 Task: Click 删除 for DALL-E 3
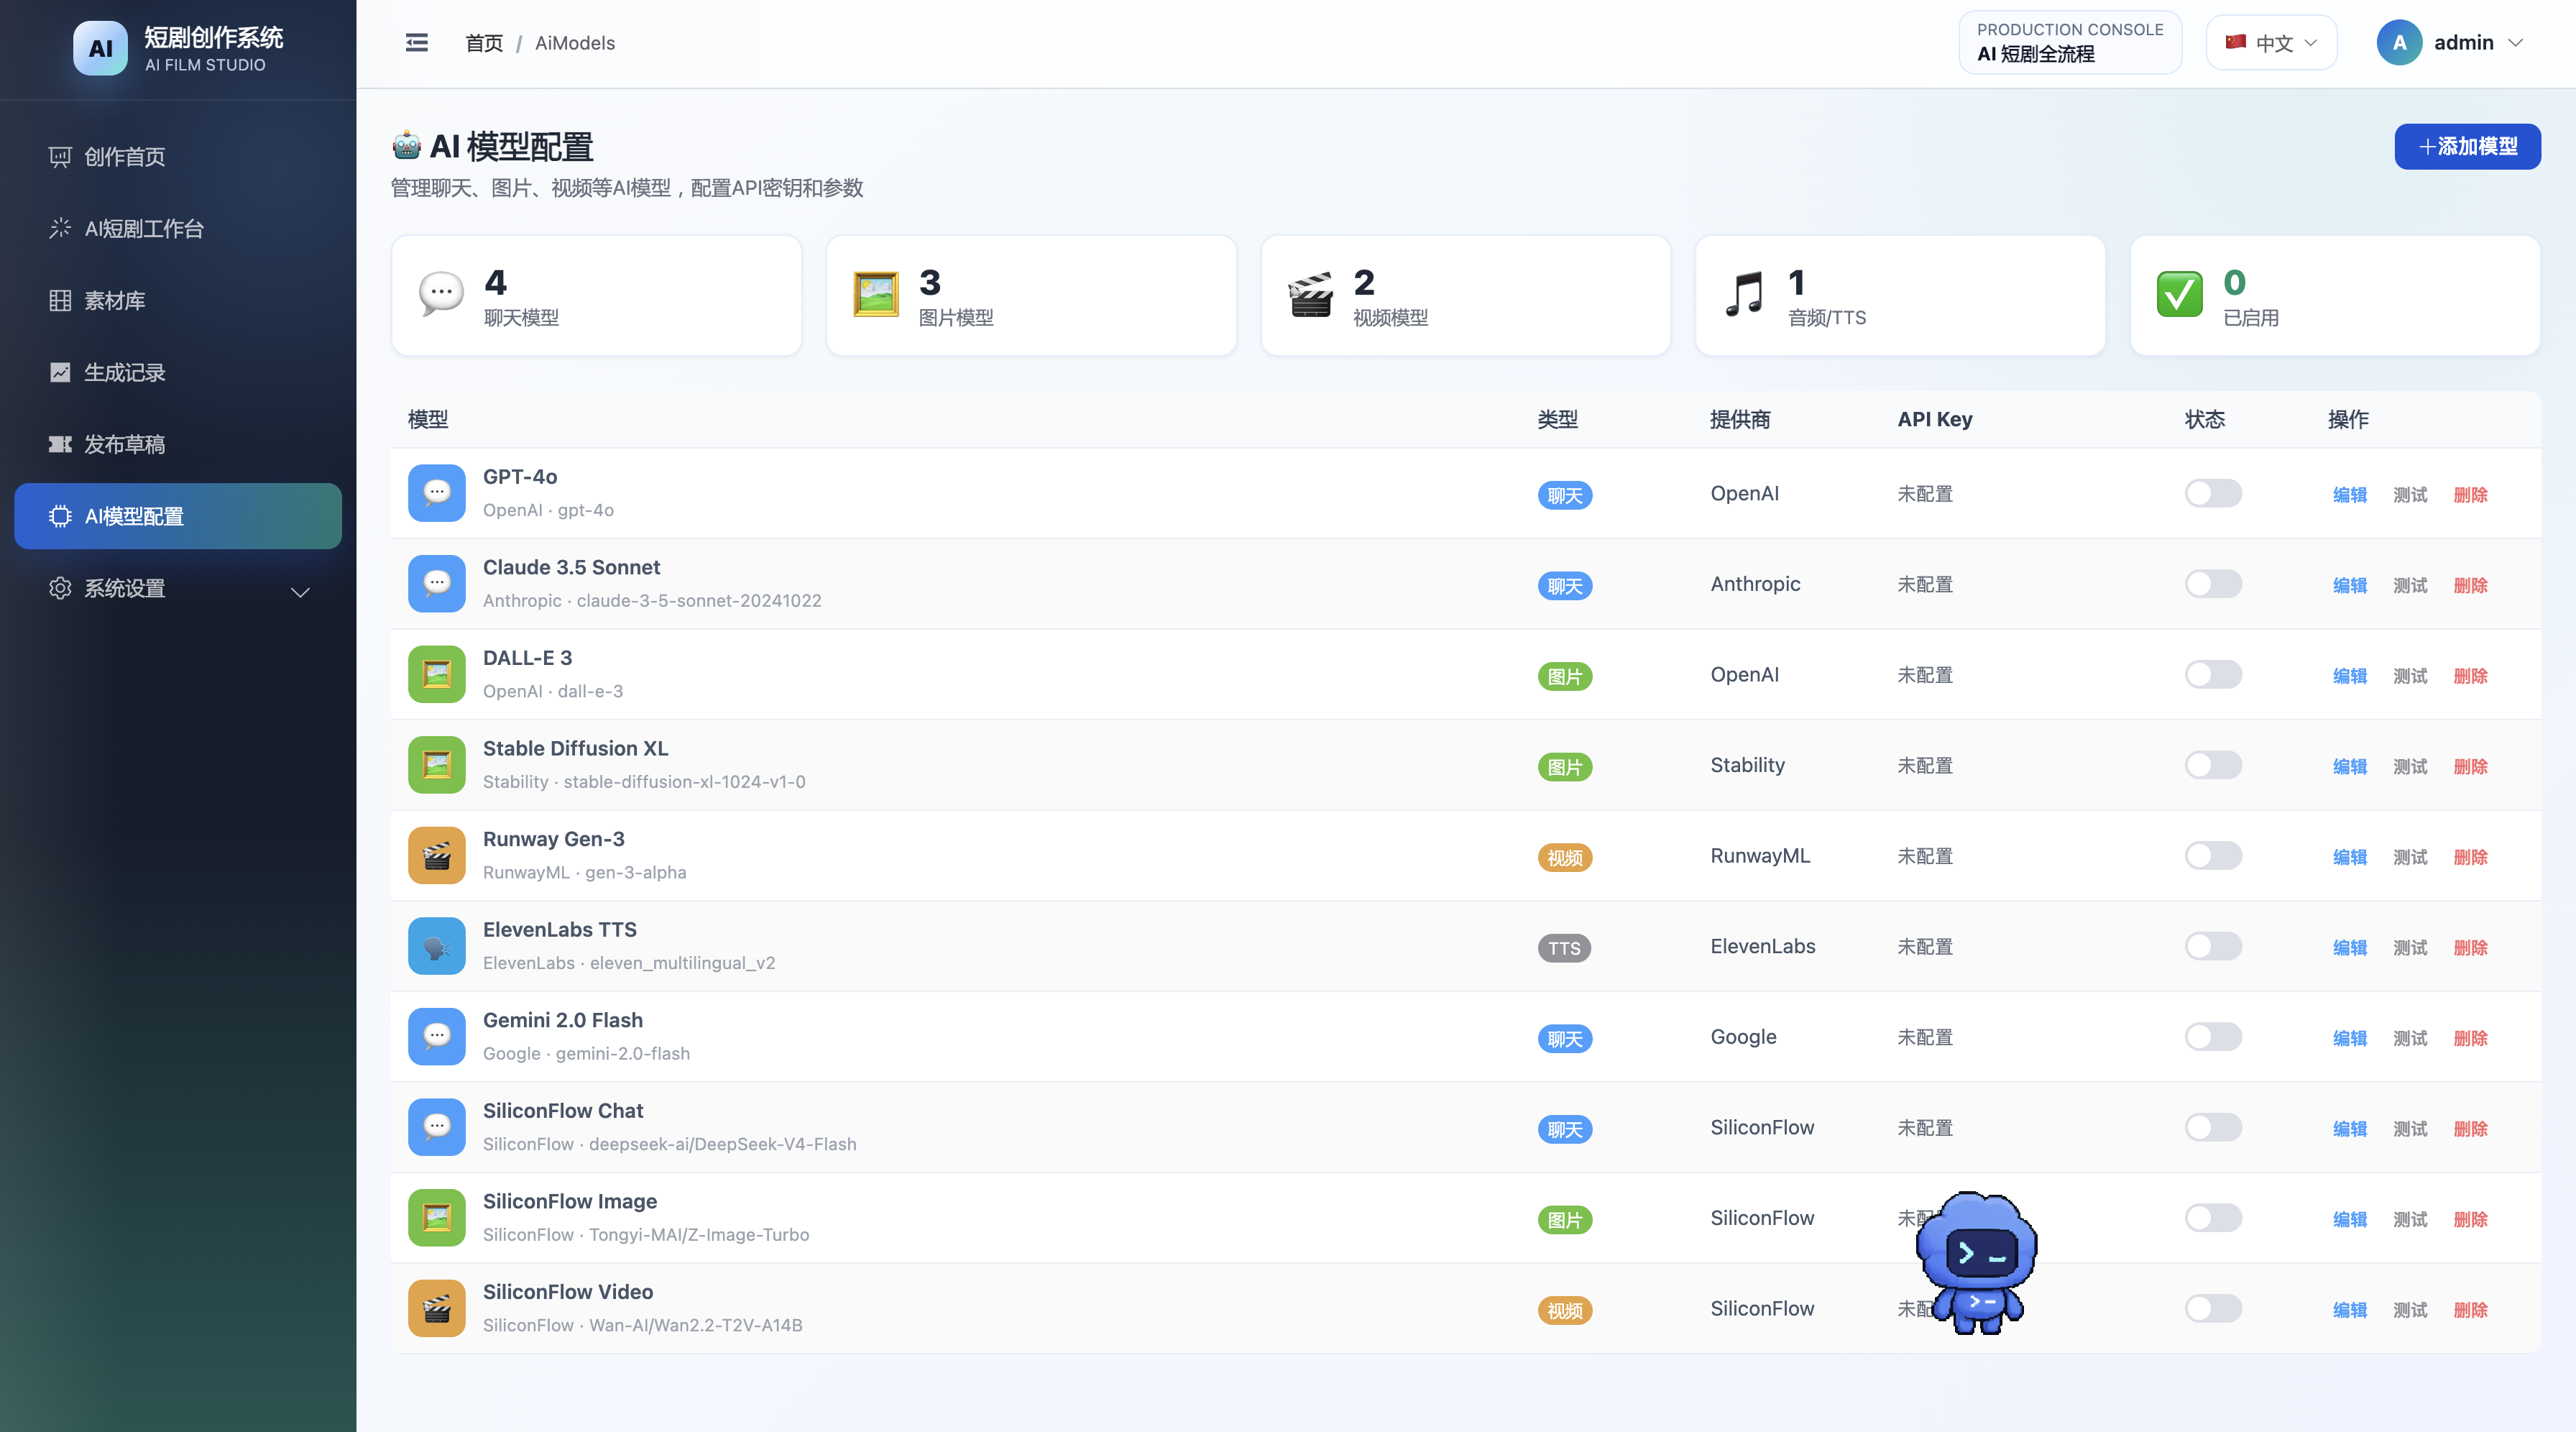2470,676
